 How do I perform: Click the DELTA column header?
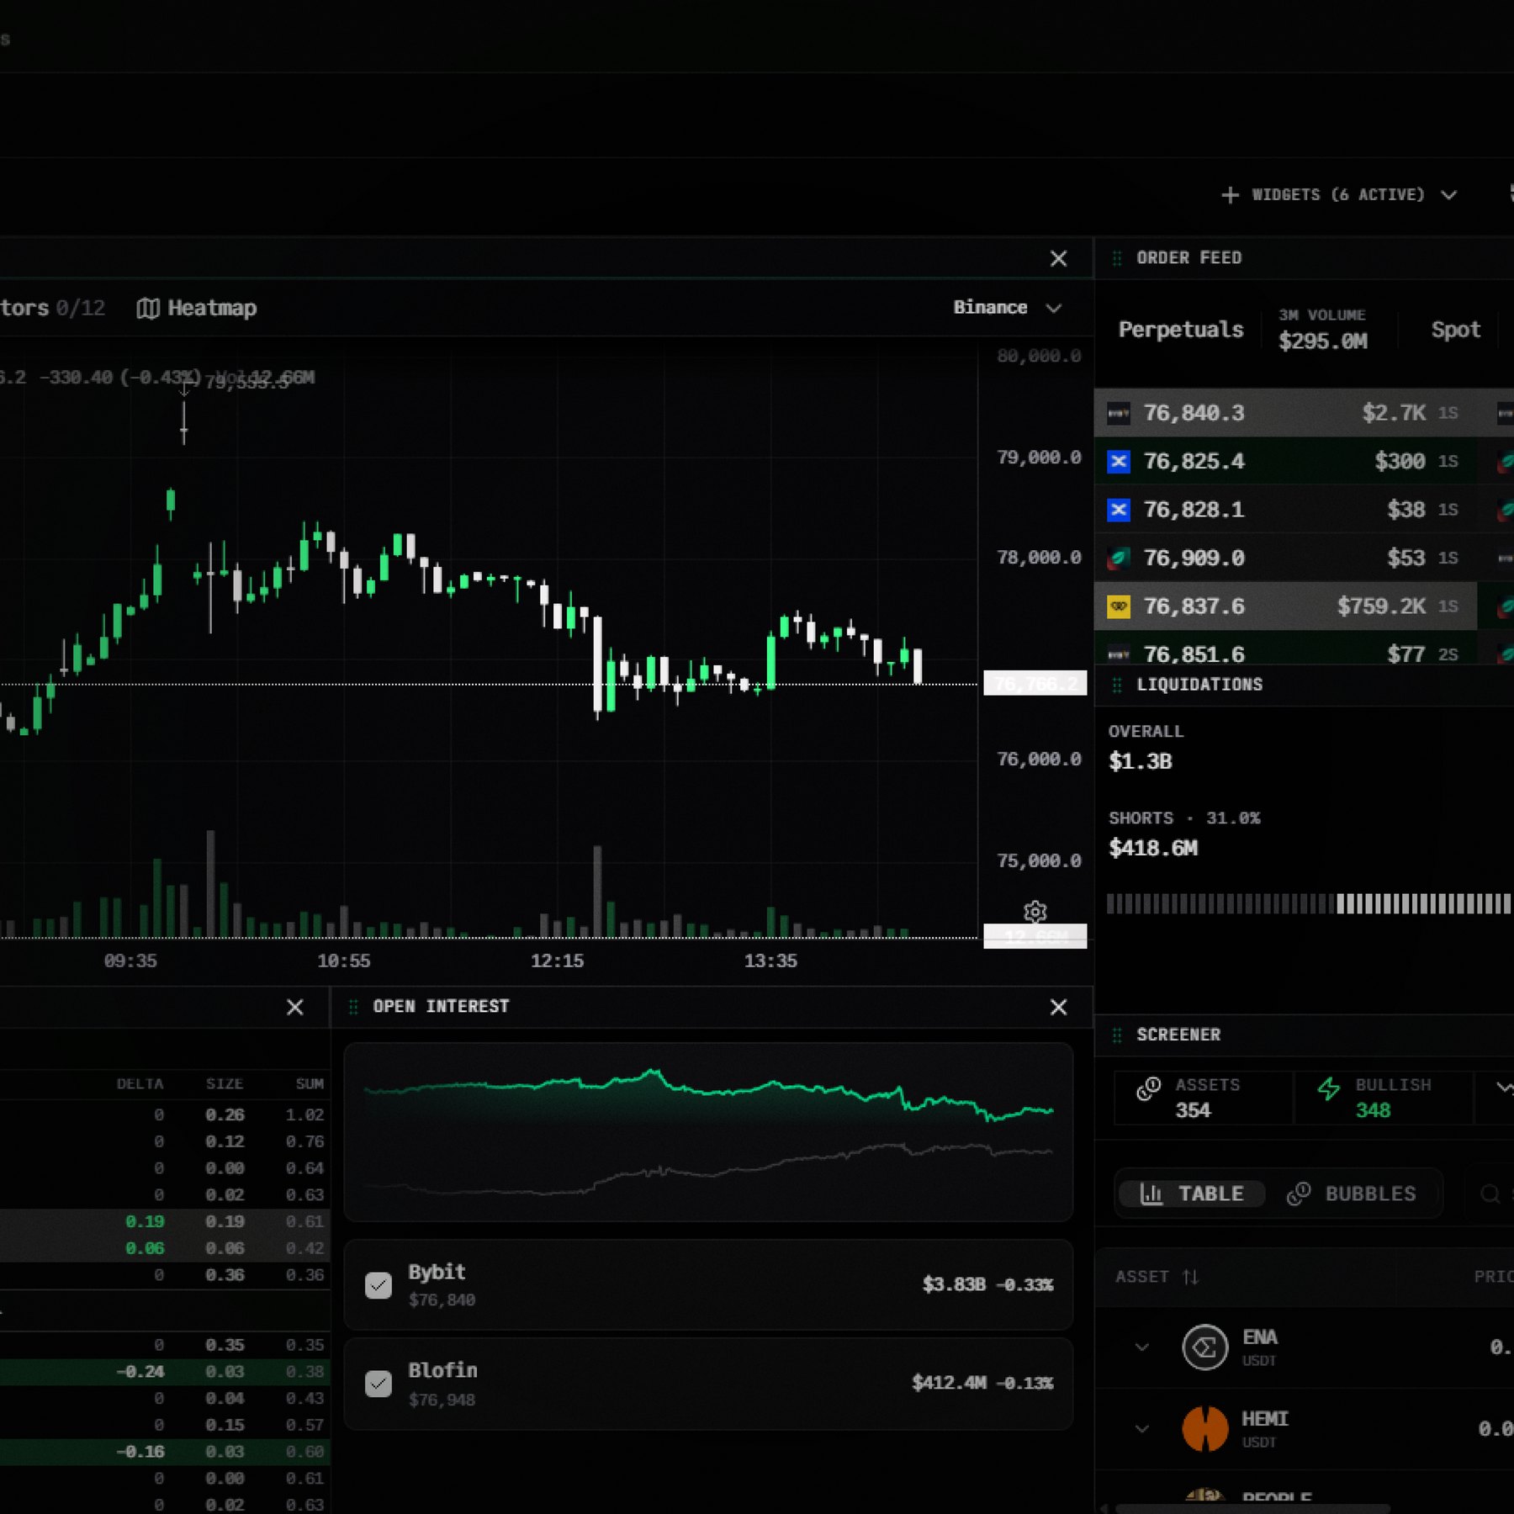click(x=140, y=1084)
